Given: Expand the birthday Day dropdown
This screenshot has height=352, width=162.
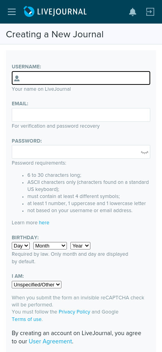Looking at the screenshot, I should [21, 246].
